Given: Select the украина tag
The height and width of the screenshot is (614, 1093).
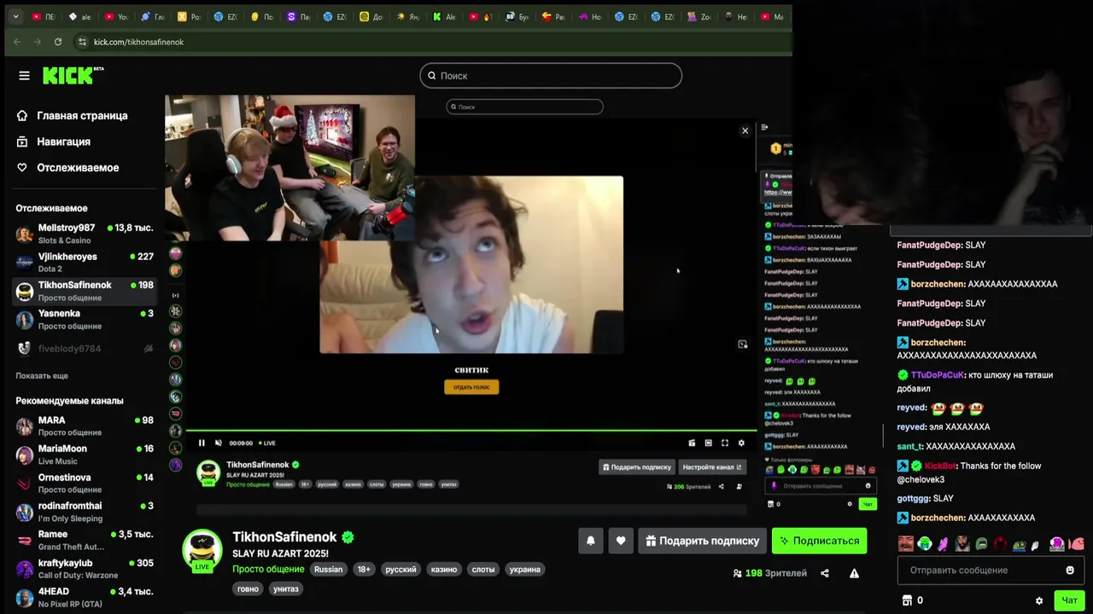Looking at the screenshot, I should [x=525, y=569].
